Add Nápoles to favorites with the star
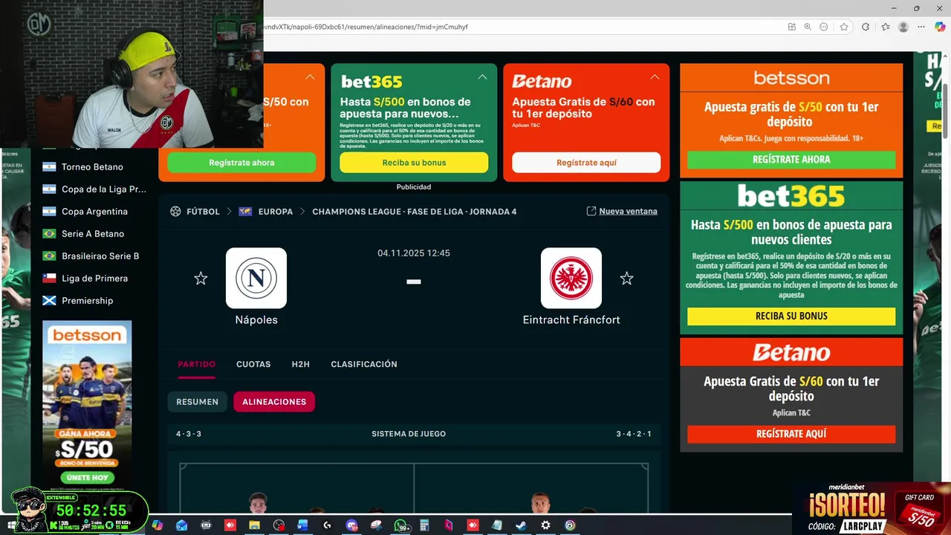Screen dimensions: 951x535 pyautogui.click(x=201, y=279)
